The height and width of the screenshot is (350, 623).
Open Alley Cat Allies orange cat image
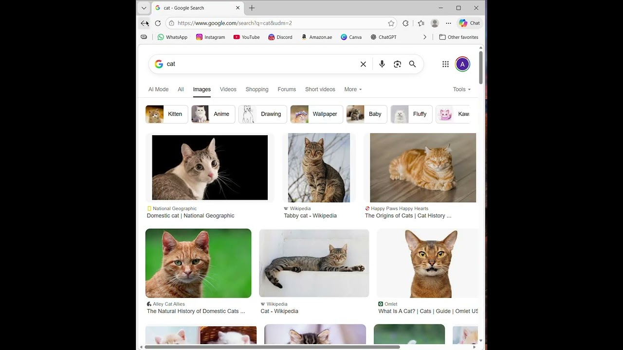point(198,263)
